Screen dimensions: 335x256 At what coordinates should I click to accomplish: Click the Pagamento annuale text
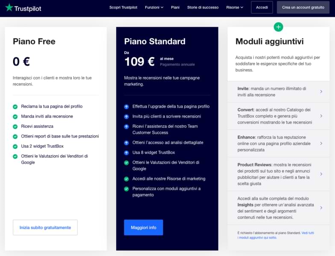177,64
